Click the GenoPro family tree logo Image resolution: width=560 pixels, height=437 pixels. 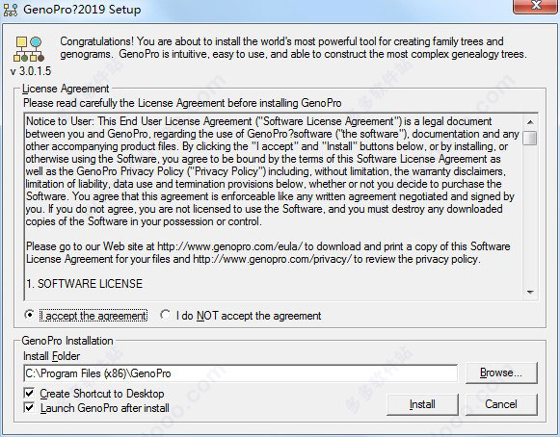tap(29, 49)
